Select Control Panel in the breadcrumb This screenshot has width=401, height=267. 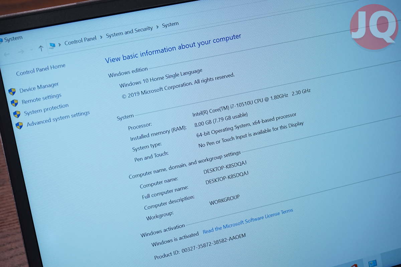pyautogui.click(x=80, y=40)
